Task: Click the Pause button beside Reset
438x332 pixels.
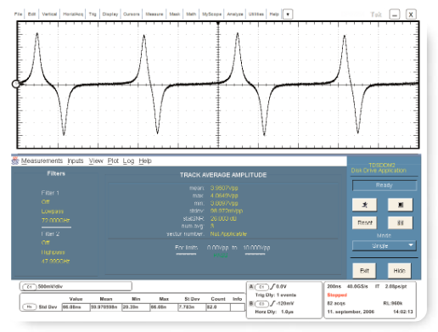Action: coord(400,222)
